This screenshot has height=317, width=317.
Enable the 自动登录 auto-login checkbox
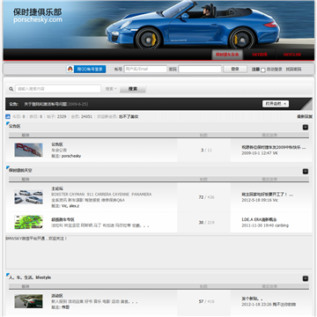click(x=263, y=70)
